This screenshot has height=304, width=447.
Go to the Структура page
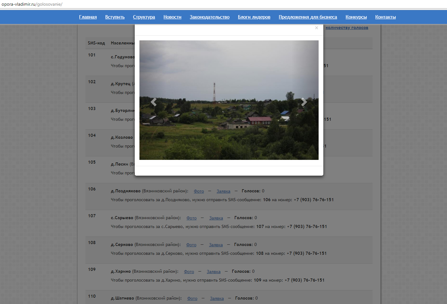(144, 17)
